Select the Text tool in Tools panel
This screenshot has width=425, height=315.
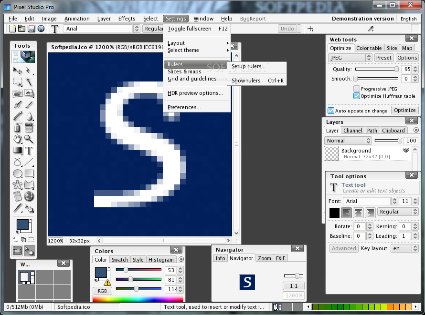29,150
